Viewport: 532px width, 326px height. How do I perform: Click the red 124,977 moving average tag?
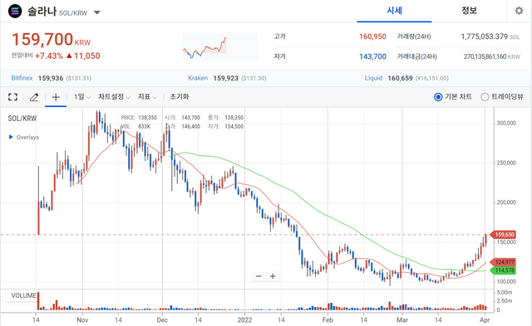point(504,262)
